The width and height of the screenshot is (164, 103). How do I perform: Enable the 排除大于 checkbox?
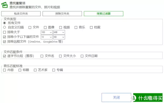4,32
